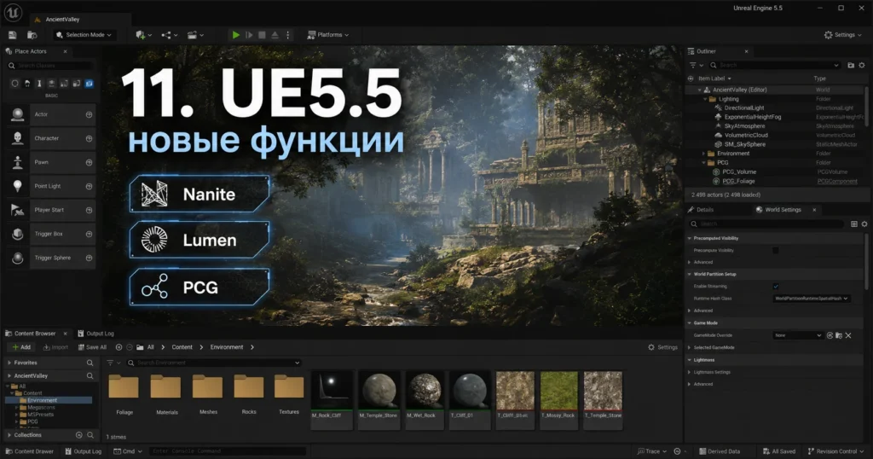Add Character using its plus icon

tap(89, 139)
